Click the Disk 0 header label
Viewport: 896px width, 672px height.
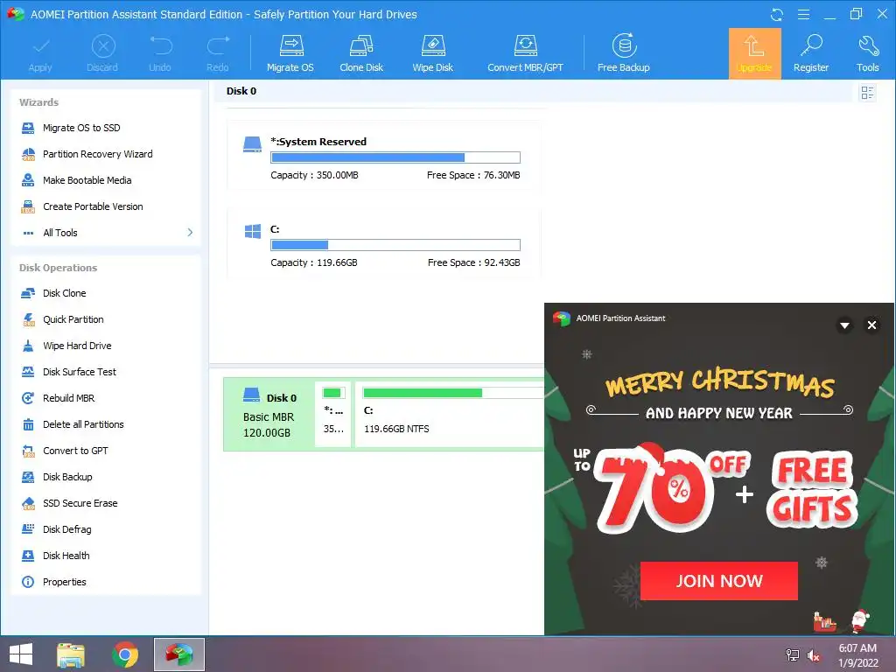click(241, 91)
